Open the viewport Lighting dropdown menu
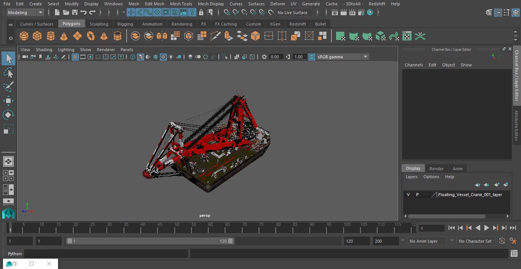The image size is (521, 269). [x=66, y=50]
